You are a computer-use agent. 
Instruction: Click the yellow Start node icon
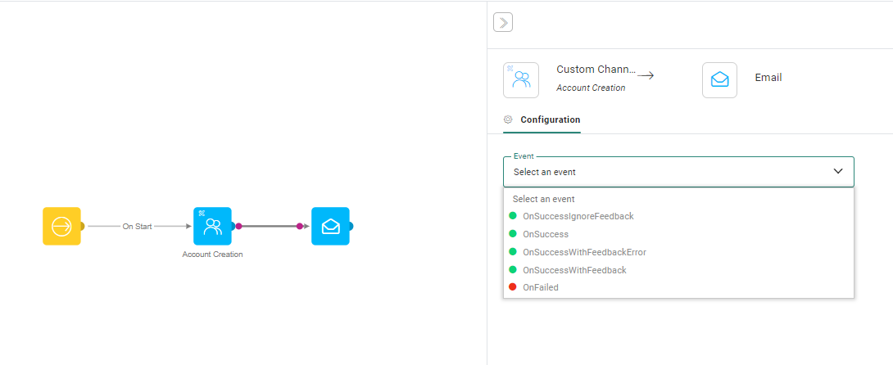[x=61, y=226]
